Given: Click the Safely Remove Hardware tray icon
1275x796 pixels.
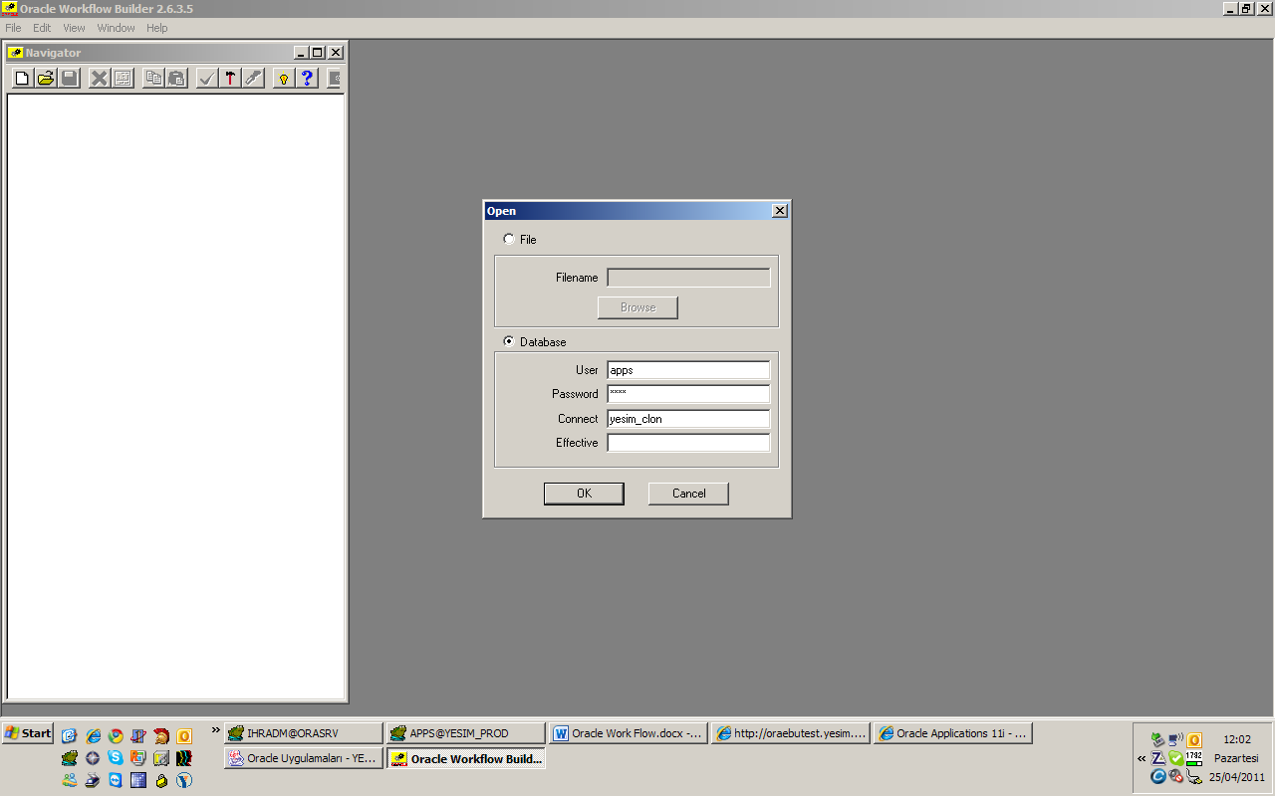Looking at the screenshot, I should pos(1157,739).
